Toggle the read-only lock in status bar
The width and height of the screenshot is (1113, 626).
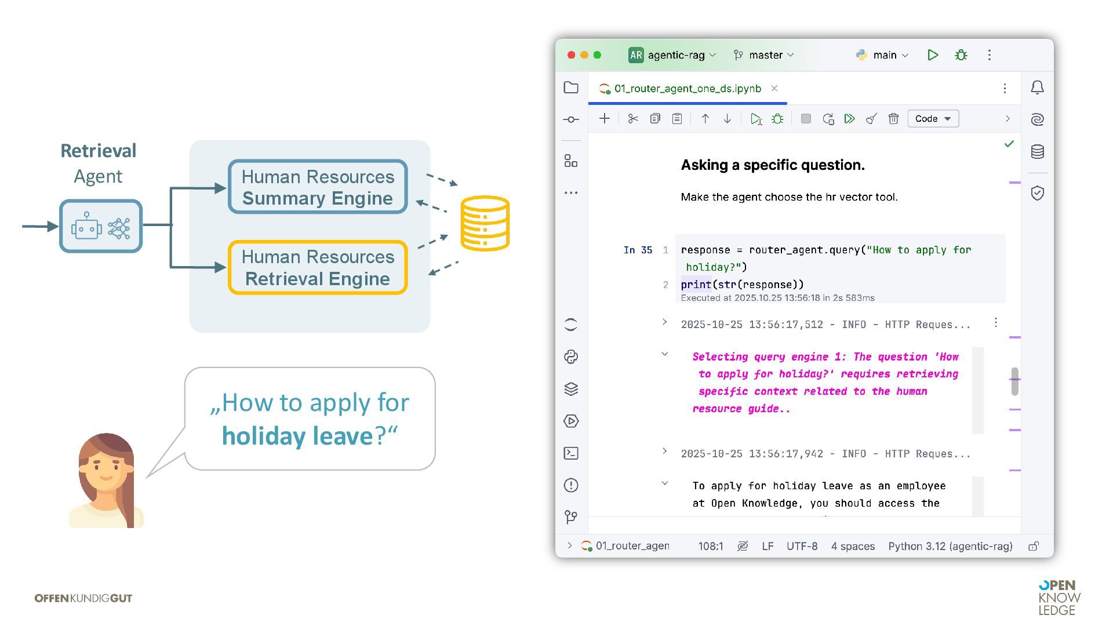click(x=1033, y=546)
